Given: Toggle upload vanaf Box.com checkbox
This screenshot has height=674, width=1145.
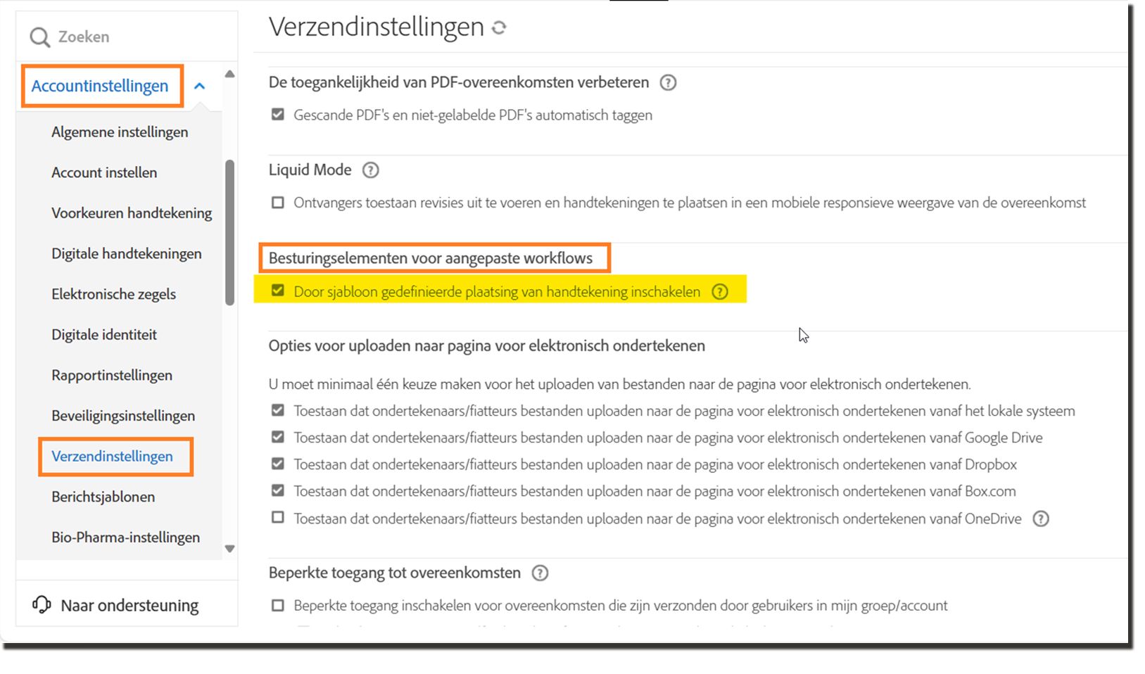Looking at the screenshot, I should click(x=278, y=490).
